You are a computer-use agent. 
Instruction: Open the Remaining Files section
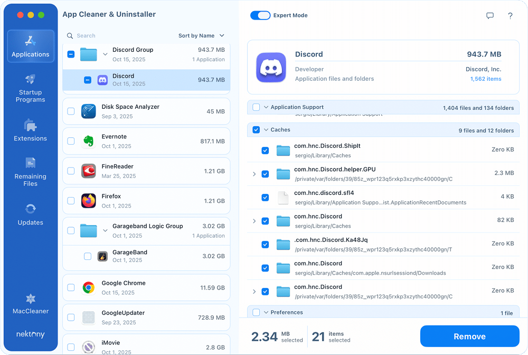click(30, 172)
